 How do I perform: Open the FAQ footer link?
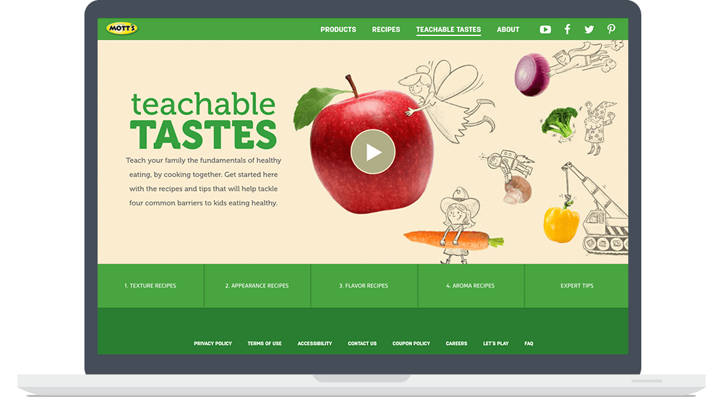coord(529,343)
